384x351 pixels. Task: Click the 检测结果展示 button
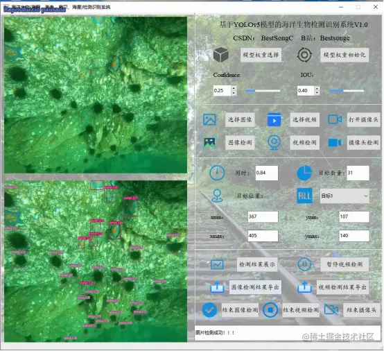[257, 264]
